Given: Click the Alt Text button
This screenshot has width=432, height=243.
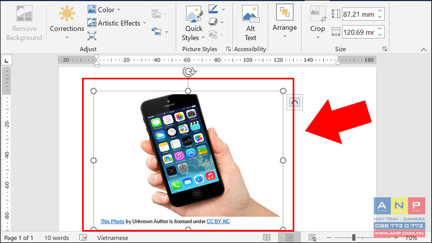Looking at the screenshot, I should point(250,24).
